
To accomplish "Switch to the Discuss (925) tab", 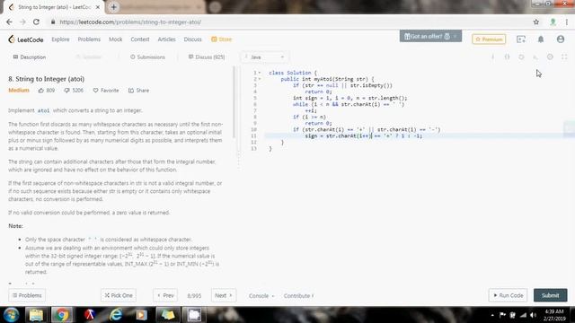I will coord(207,57).
